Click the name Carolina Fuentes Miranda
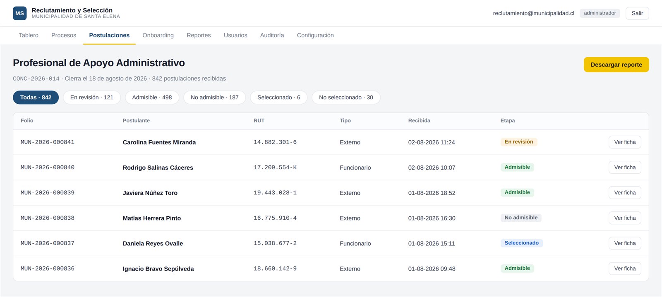The height and width of the screenshot is (297, 662). click(159, 142)
